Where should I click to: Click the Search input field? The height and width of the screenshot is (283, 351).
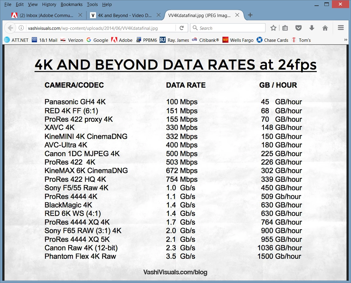(228, 28)
